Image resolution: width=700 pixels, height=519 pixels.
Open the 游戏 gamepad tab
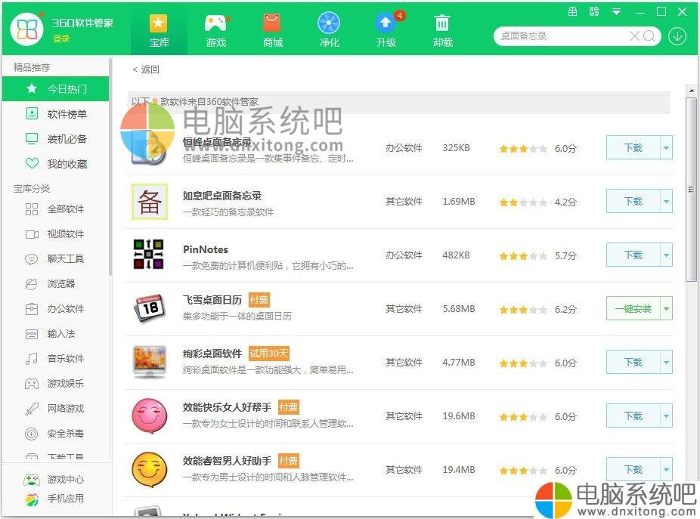coord(216,30)
